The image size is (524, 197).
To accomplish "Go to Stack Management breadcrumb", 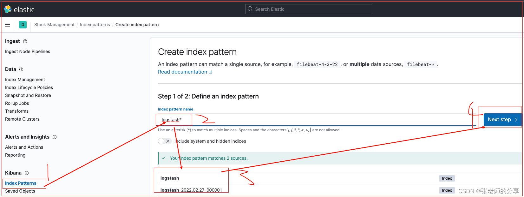I will point(54,25).
